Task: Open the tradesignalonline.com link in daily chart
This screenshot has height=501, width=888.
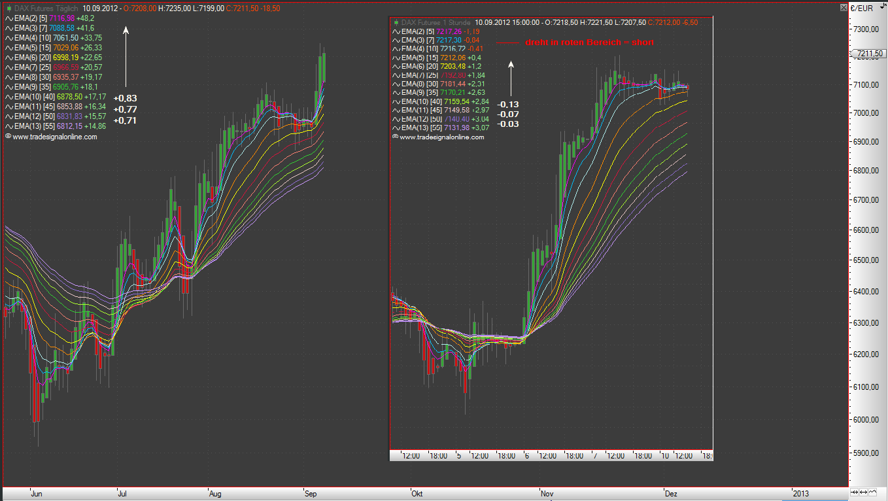Action: (x=54, y=137)
